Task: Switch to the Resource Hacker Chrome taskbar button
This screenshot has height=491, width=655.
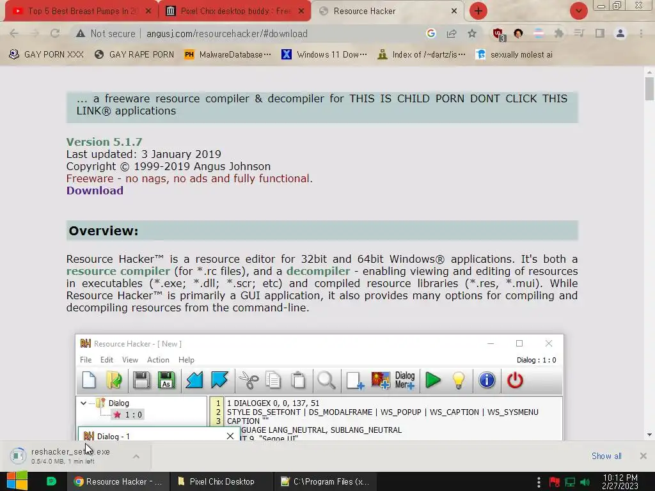Action: 118,481
